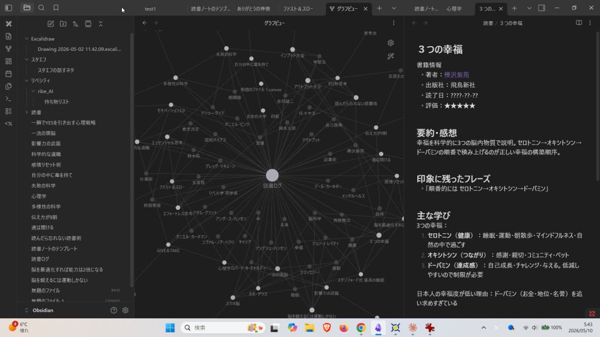
Task: Open note スタエフの話すネタ
Action: pyautogui.click(x=56, y=70)
